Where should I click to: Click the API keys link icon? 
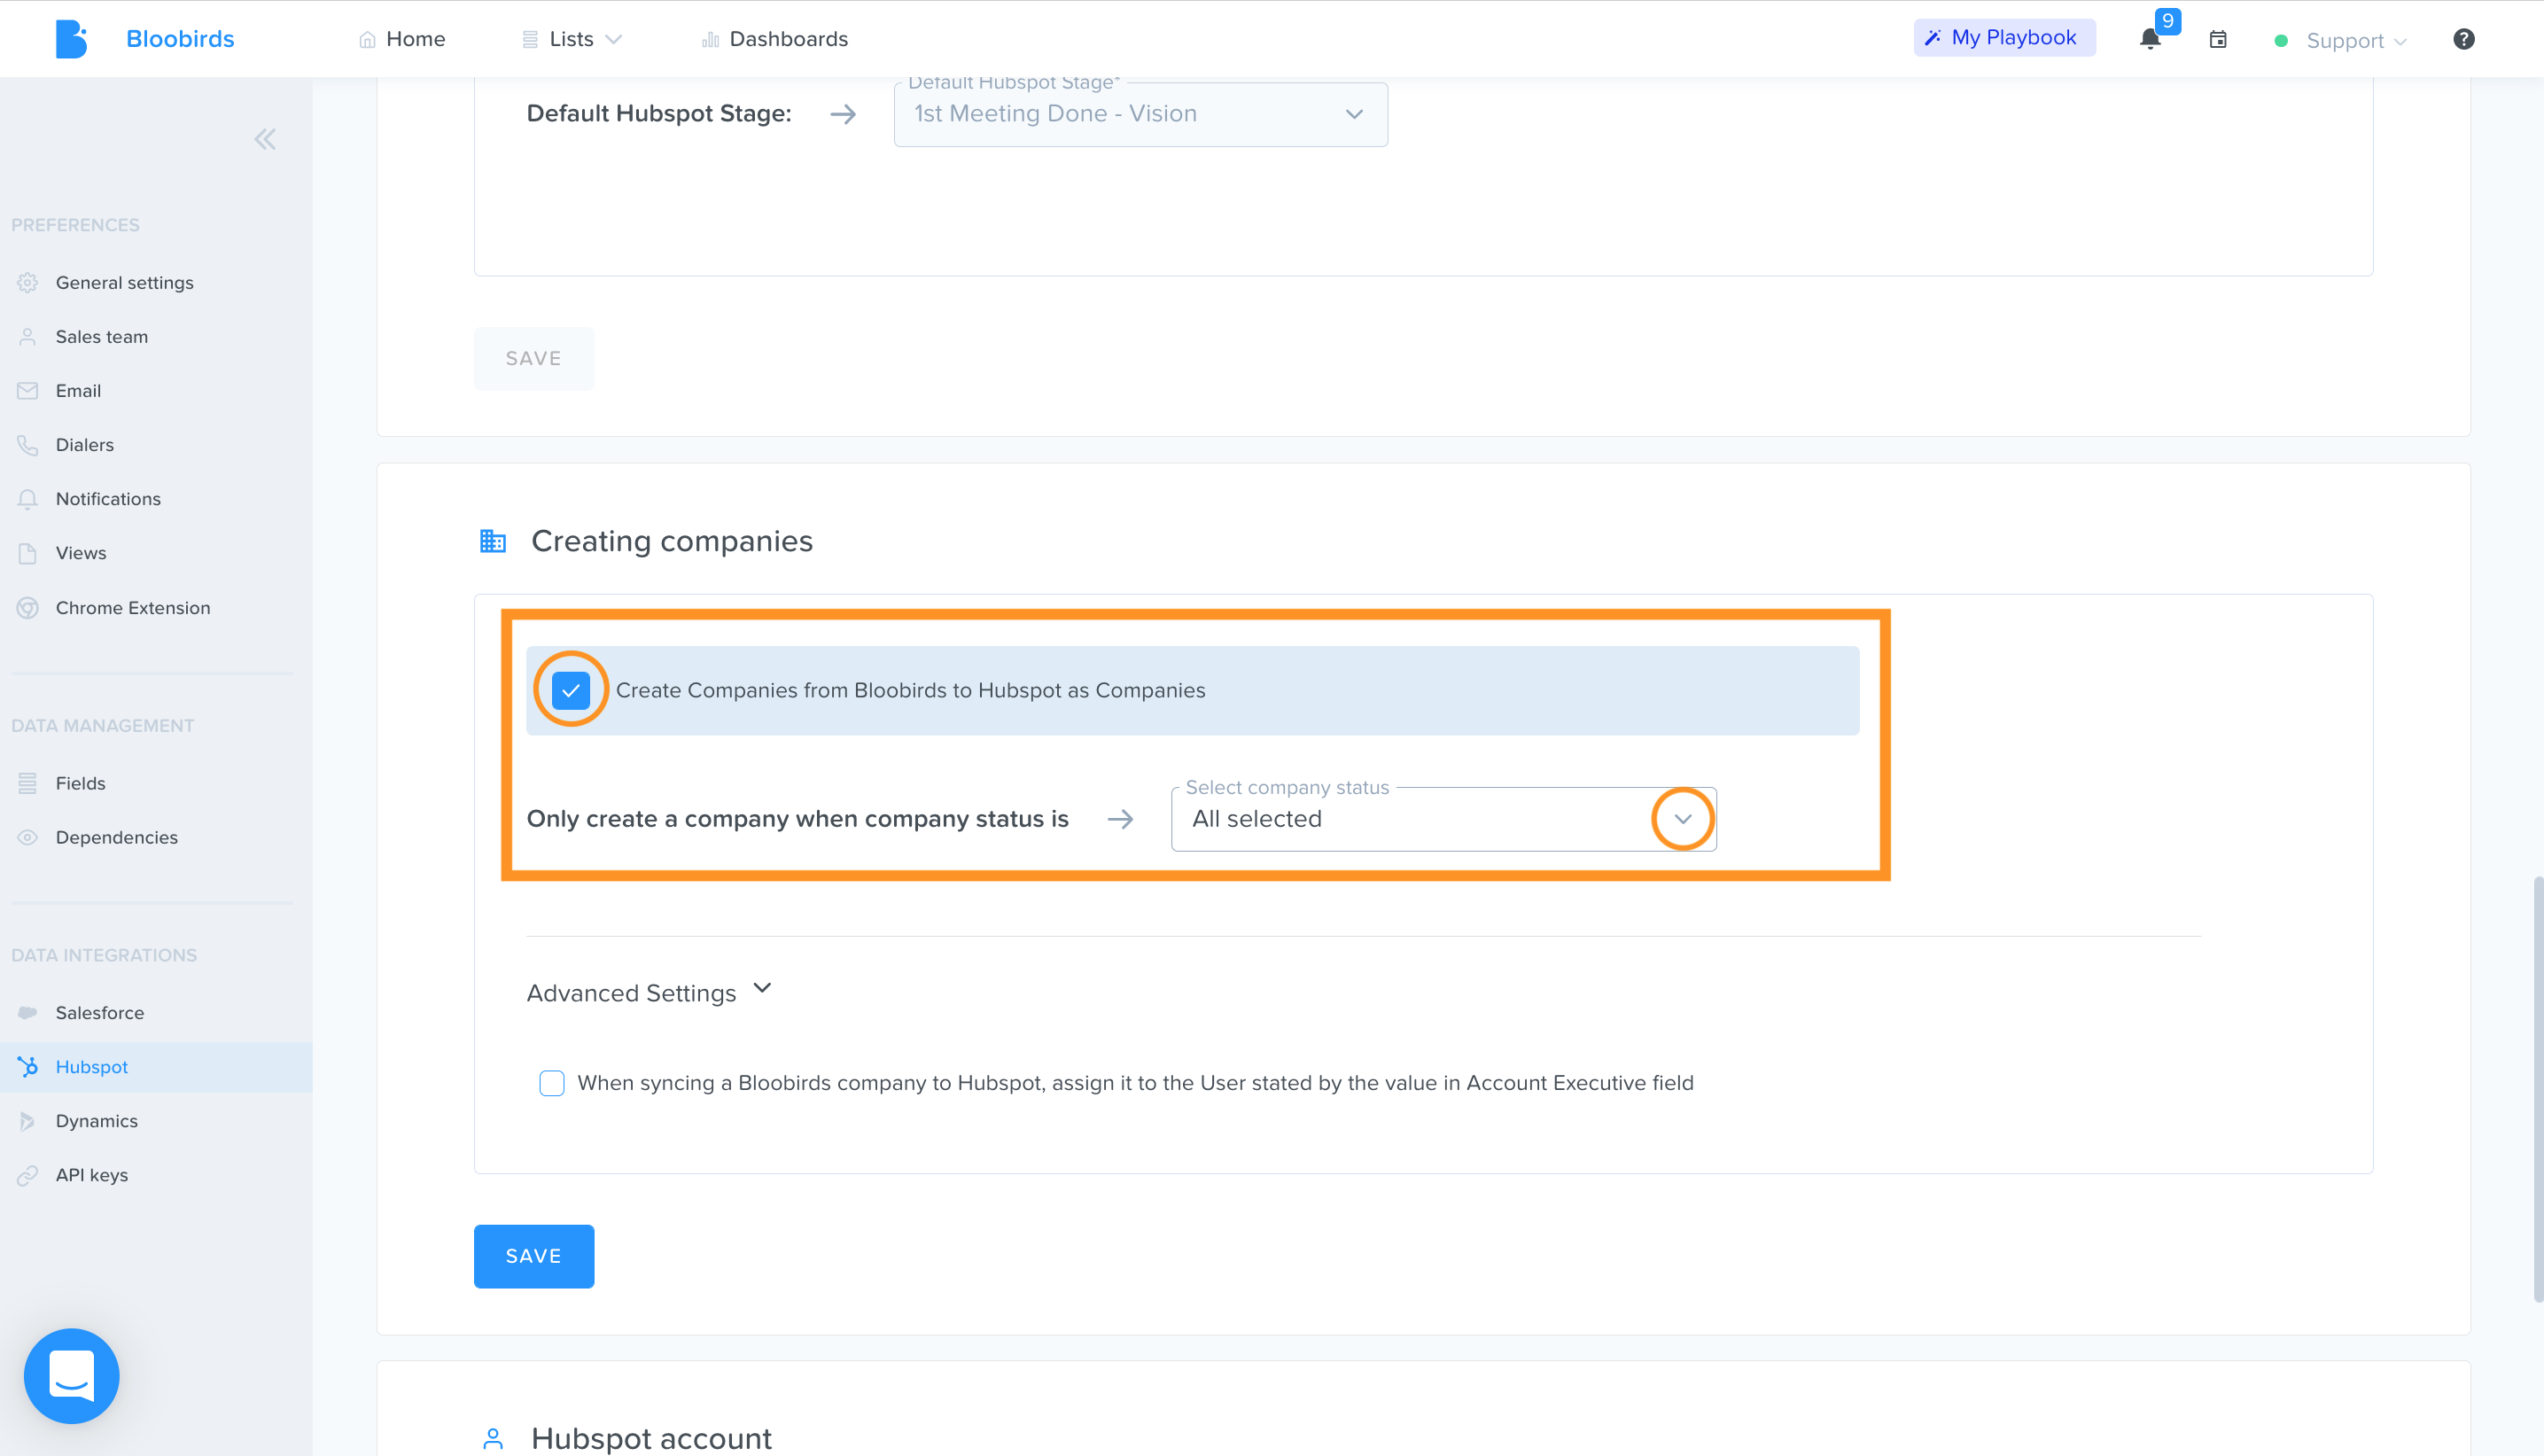[28, 1175]
